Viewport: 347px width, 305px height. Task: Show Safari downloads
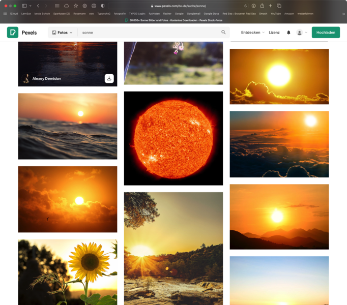click(x=253, y=6)
